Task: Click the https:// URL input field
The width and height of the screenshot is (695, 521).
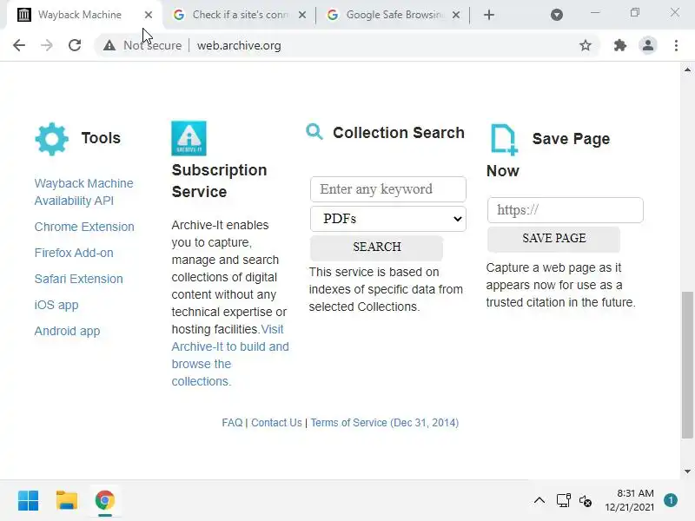Action: pos(566,210)
